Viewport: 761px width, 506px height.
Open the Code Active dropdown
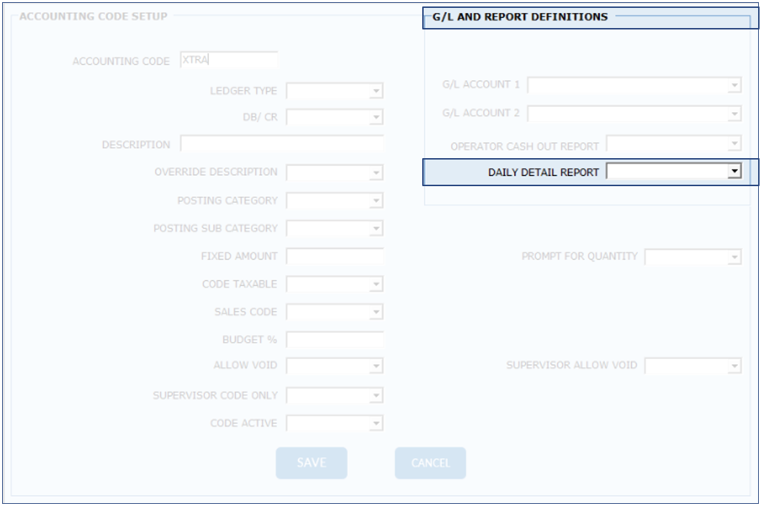(375, 424)
